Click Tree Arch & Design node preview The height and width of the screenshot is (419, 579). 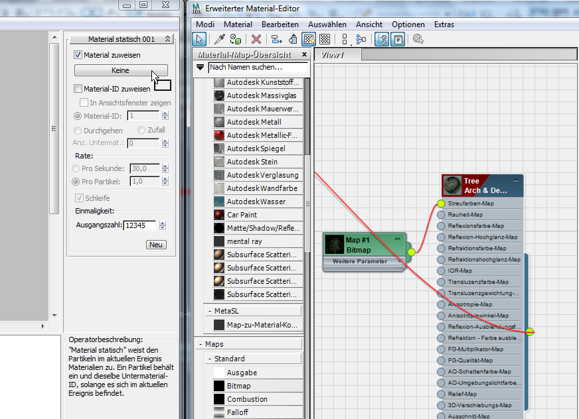pos(452,186)
